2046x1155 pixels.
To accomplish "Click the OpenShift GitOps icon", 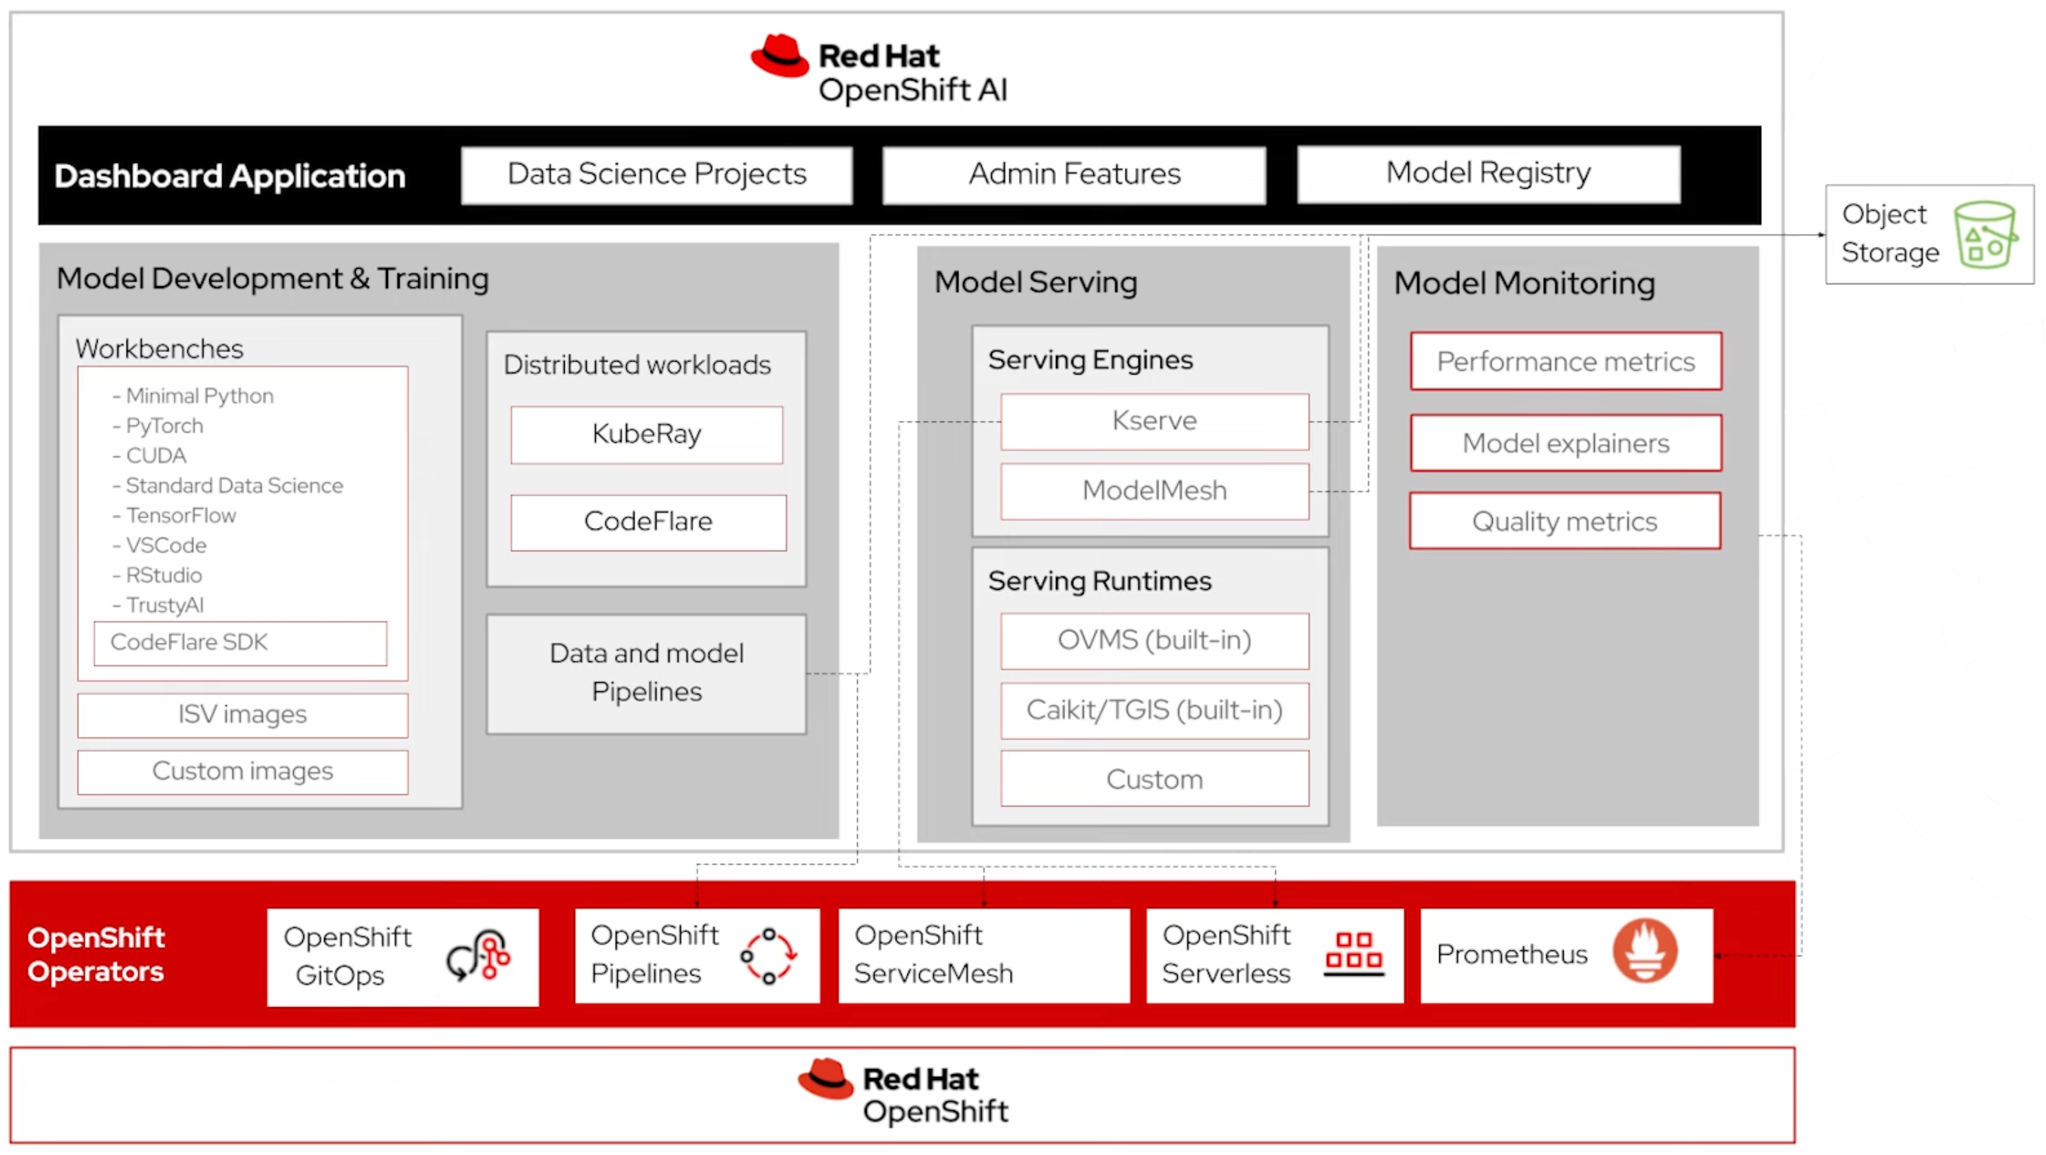I will [x=478, y=956].
